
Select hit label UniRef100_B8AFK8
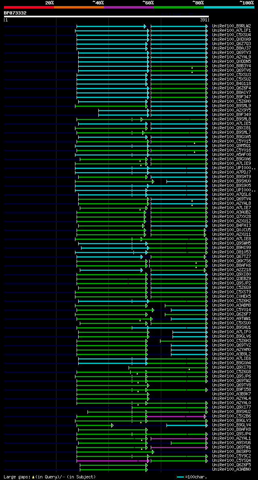coord(231,430)
